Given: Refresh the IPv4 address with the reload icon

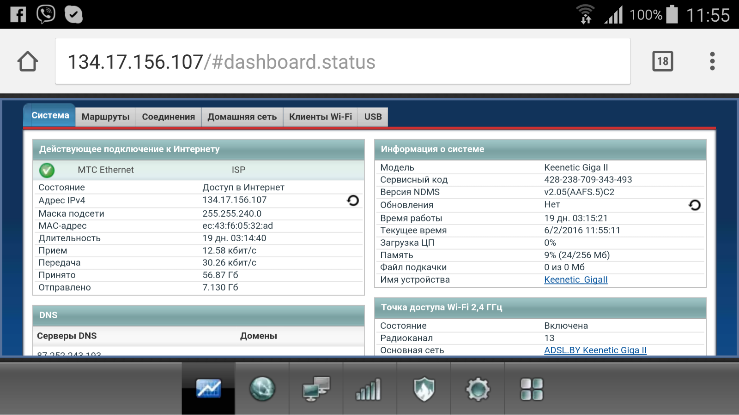Looking at the screenshot, I should click(x=353, y=201).
